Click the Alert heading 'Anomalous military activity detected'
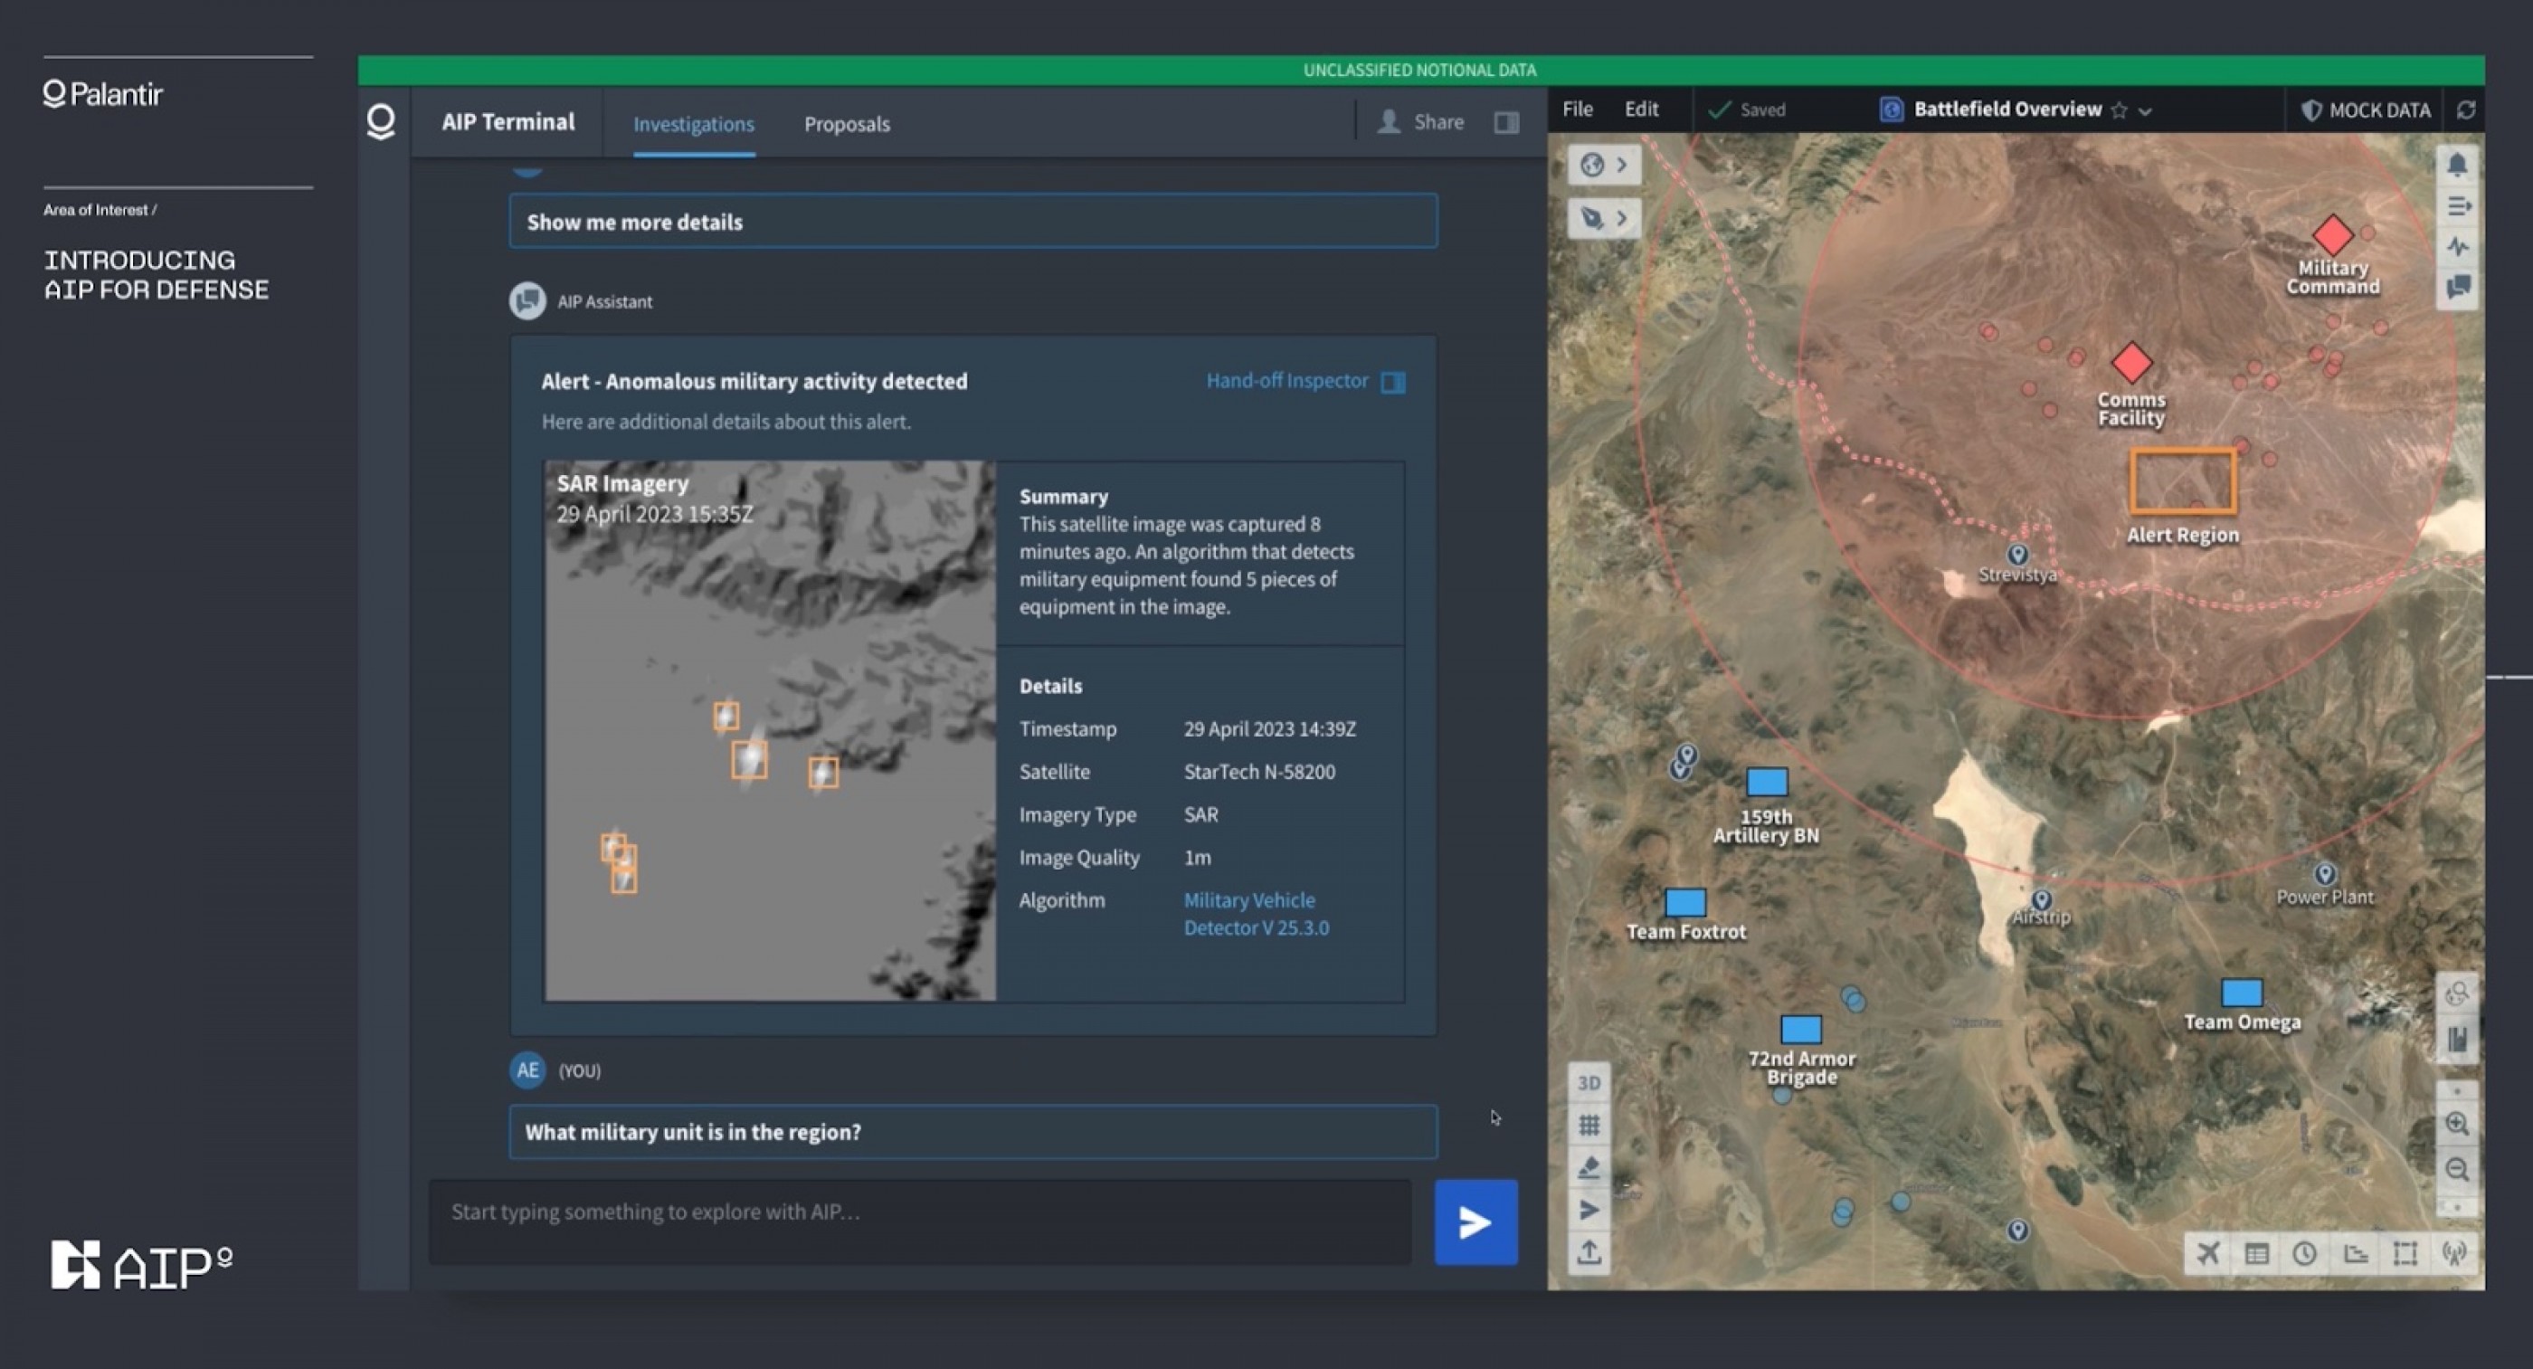The height and width of the screenshot is (1369, 2533). pyautogui.click(x=754, y=382)
